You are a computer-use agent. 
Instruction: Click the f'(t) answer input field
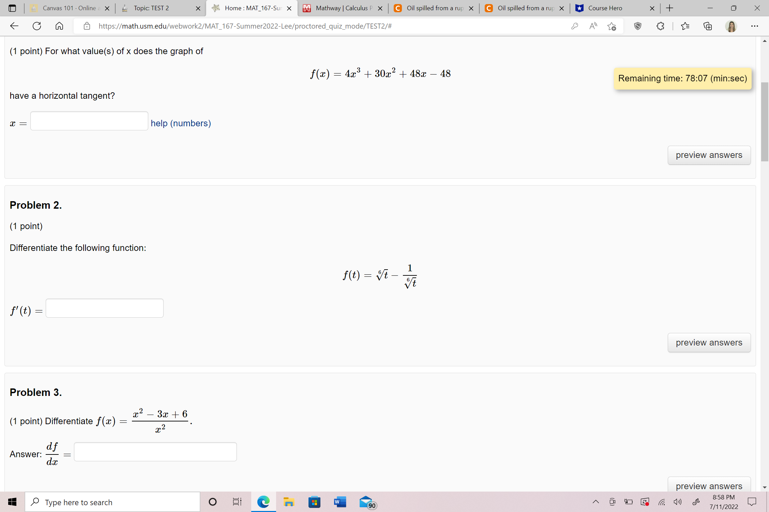tap(104, 308)
